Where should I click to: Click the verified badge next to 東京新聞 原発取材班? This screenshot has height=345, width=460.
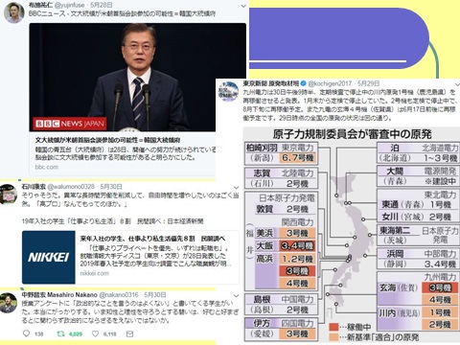(303, 83)
